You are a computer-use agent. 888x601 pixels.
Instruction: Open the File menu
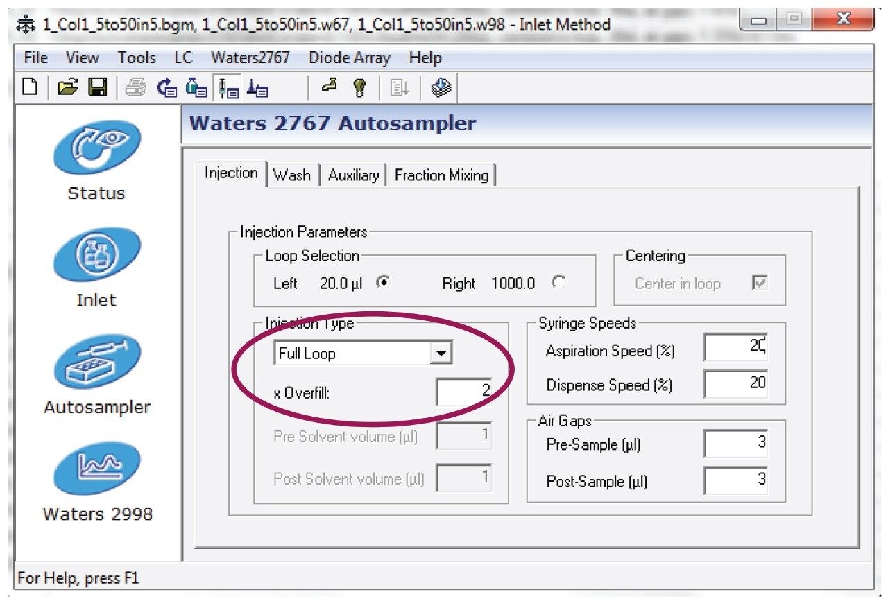point(36,58)
